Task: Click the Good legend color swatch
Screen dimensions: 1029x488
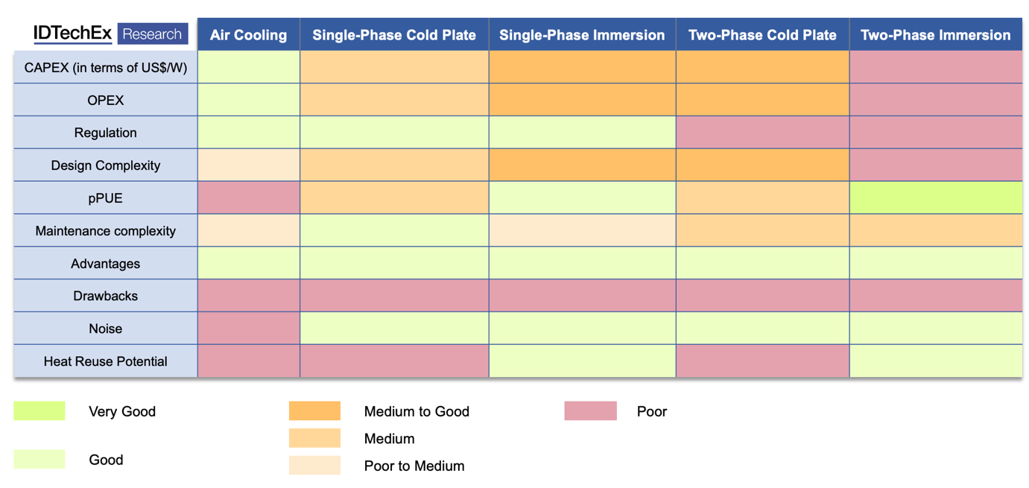Action: 39,460
